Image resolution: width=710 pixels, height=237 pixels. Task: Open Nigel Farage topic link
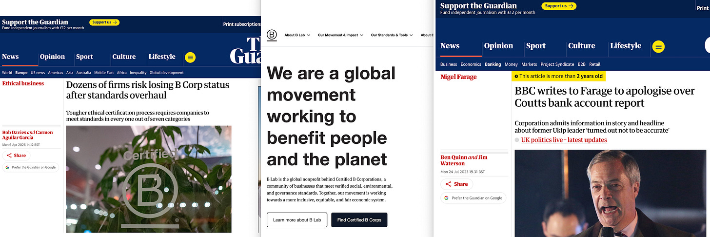point(458,77)
